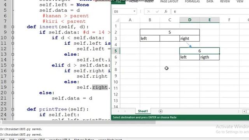
Task: Click line number 22 in the editor margin
Action: (x=4, y=104)
